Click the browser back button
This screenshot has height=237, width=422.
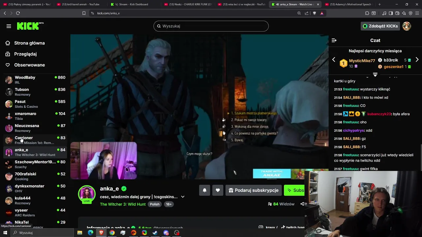click(x=5, y=13)
